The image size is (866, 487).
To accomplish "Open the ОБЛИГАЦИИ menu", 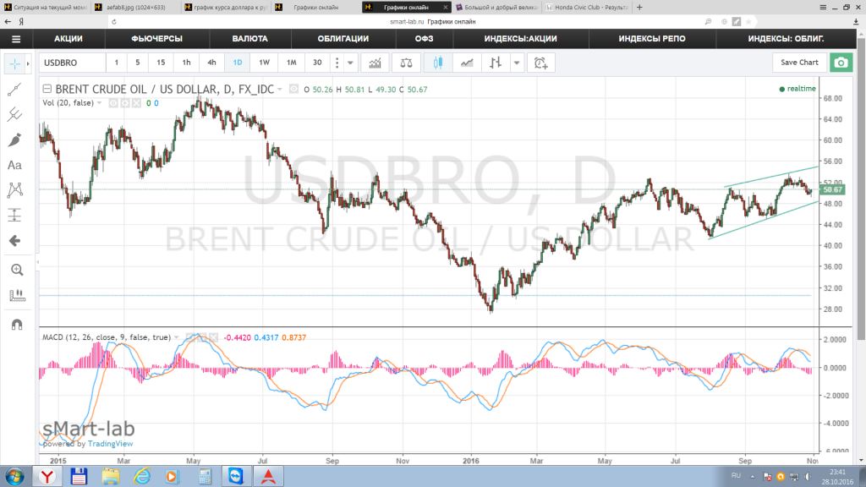I will (343, 39).
